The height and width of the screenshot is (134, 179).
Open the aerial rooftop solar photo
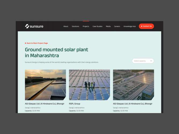tap(133, 85)
